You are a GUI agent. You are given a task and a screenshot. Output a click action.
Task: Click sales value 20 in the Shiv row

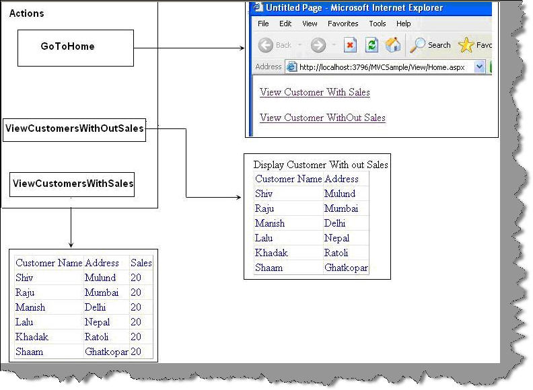136,278
